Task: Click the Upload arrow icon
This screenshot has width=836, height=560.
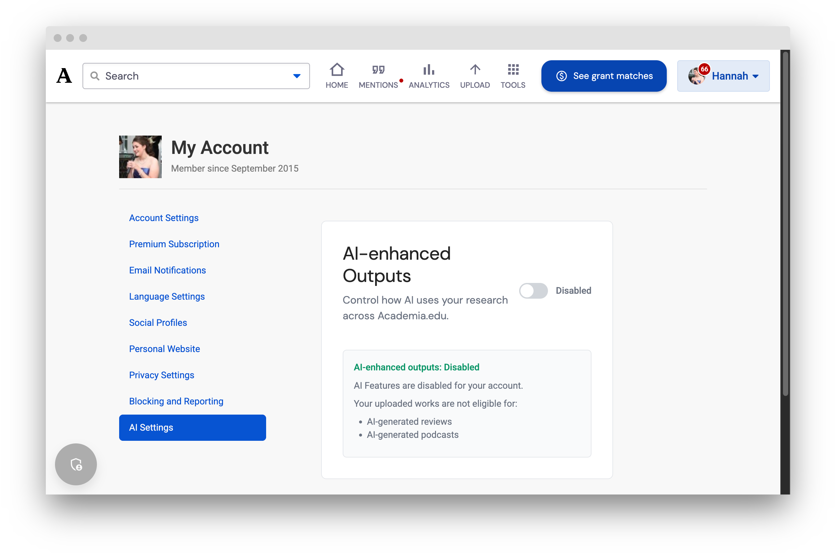Action: [x=475, y=70]
